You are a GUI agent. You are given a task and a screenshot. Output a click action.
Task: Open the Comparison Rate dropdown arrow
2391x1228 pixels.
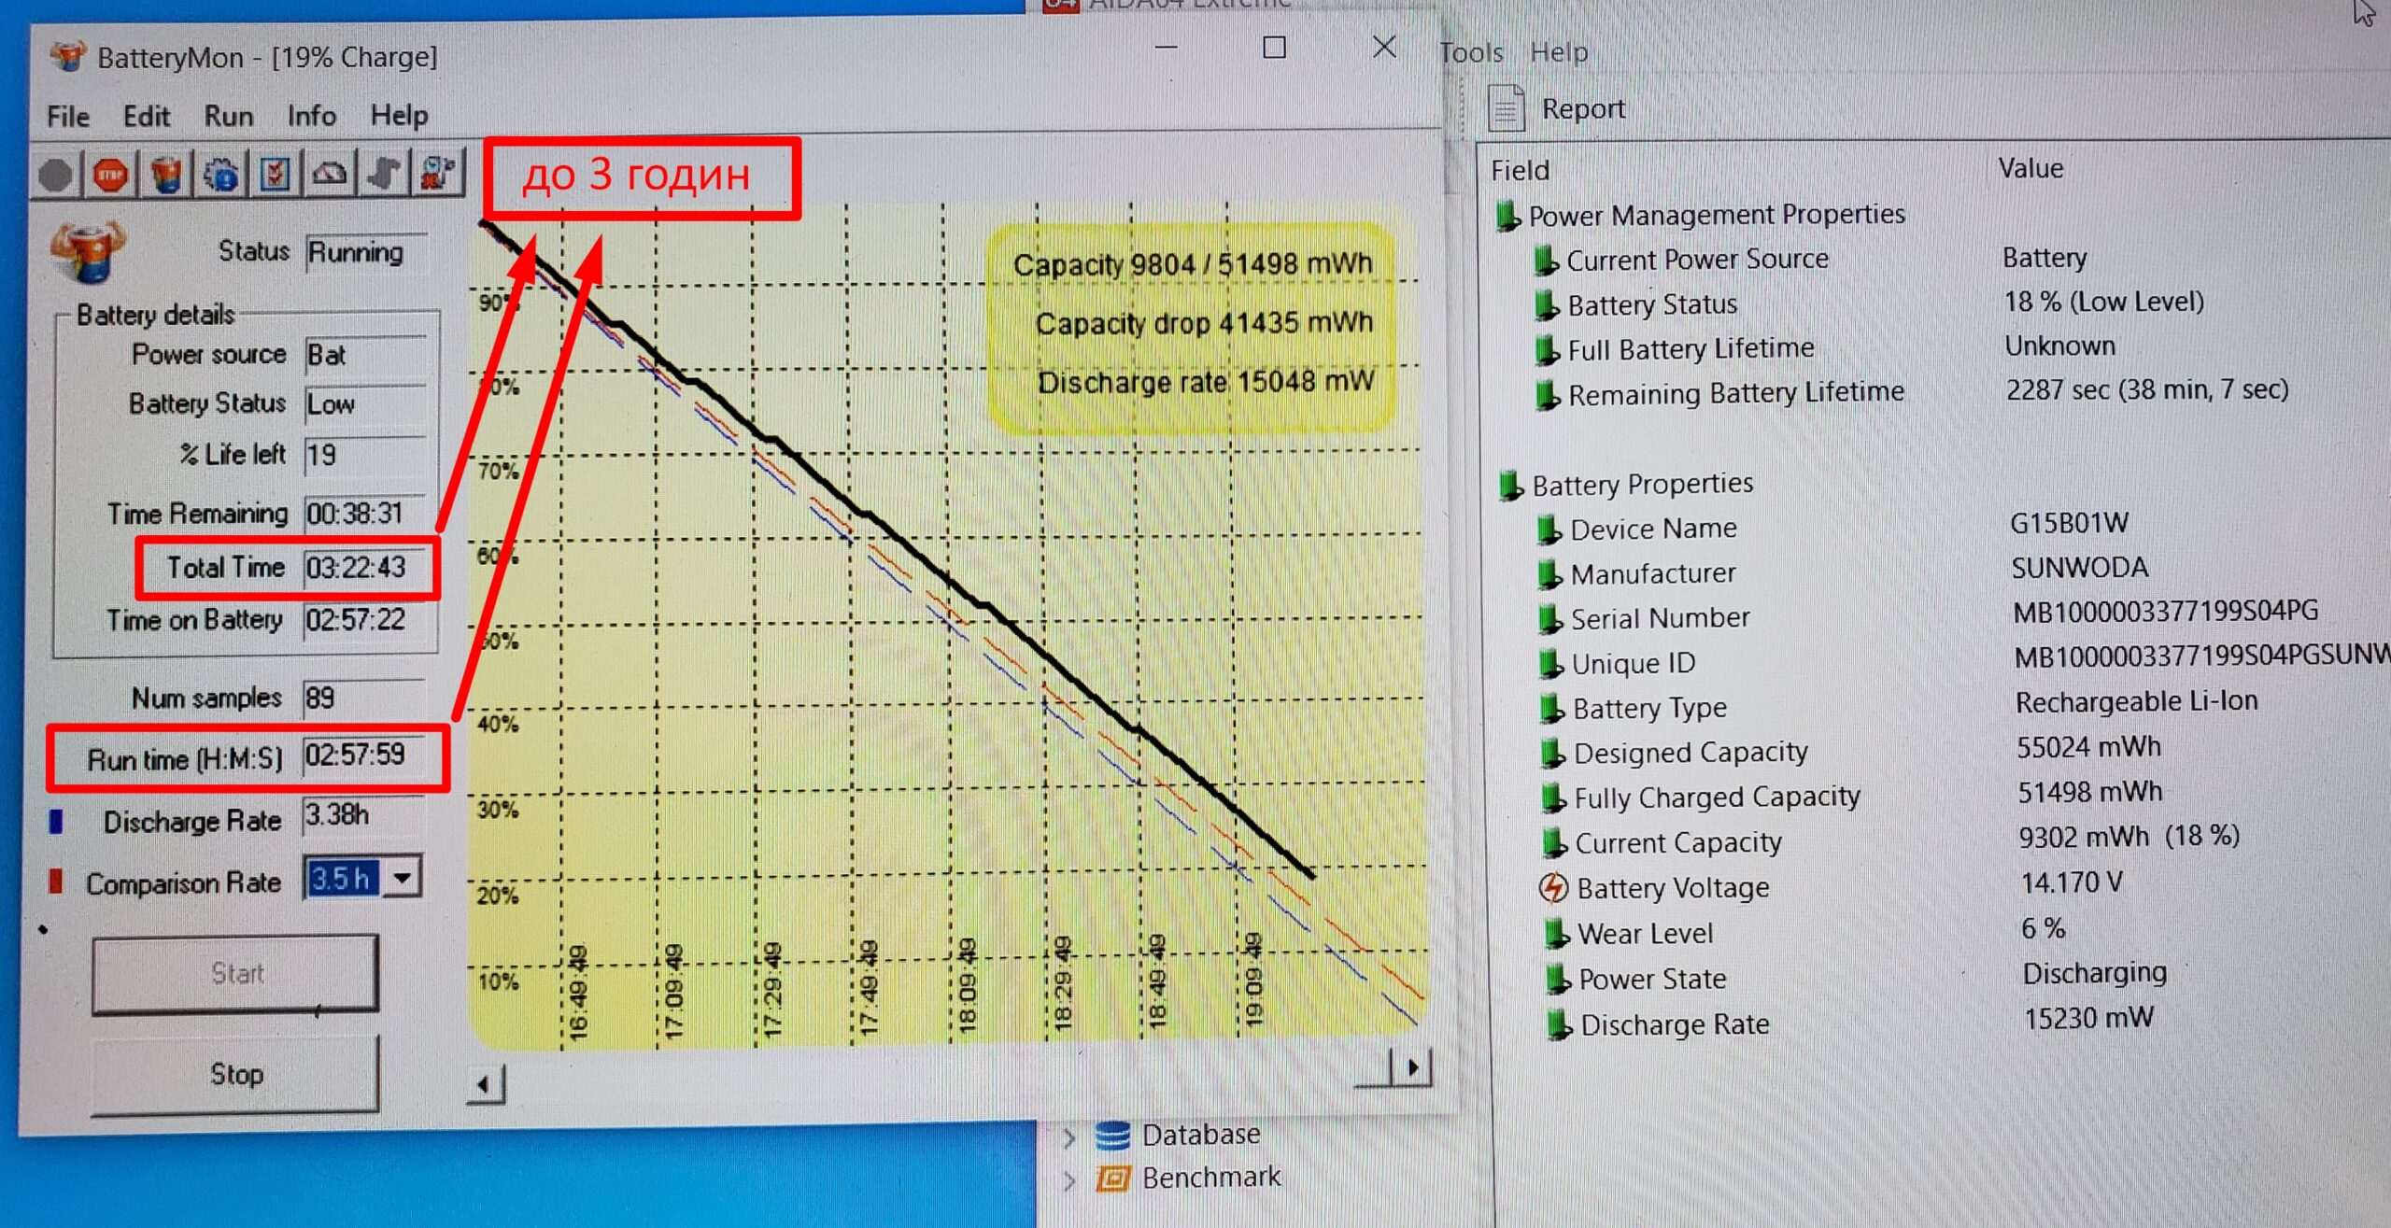(403, 878)
